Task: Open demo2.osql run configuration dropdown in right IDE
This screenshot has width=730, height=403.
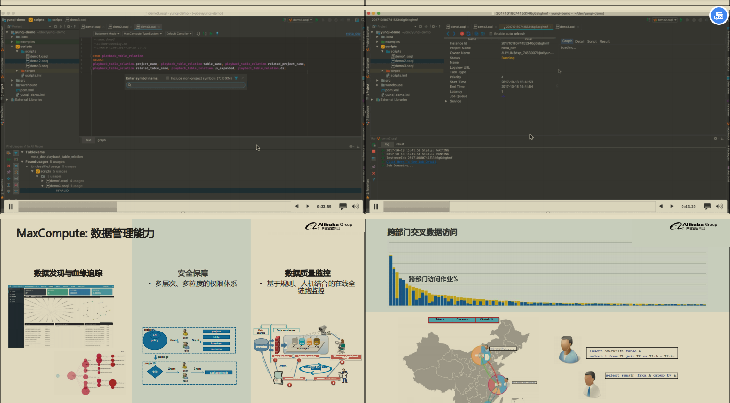Action: (x=665, y=20)
